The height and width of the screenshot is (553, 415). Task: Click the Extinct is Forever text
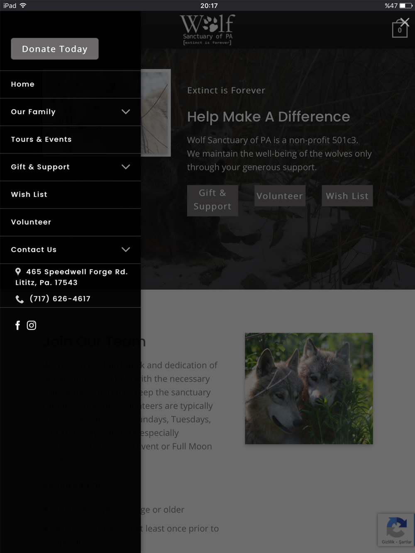point(226,90)
